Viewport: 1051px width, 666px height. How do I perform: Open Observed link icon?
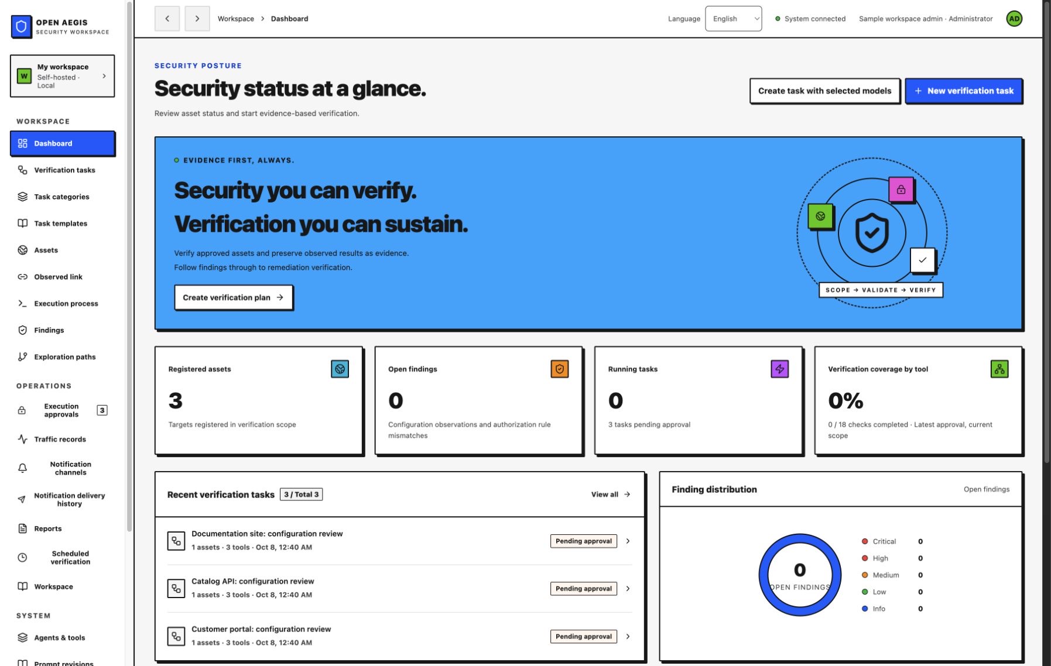(22, 277)
